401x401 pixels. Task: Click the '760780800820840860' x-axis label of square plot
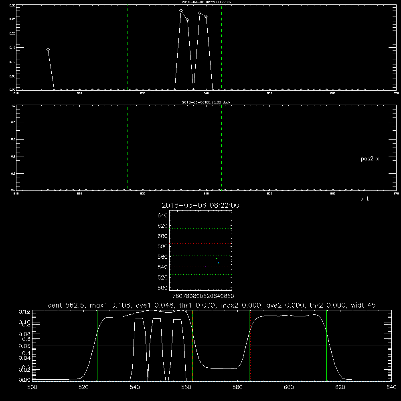click(x=203, y=296)
